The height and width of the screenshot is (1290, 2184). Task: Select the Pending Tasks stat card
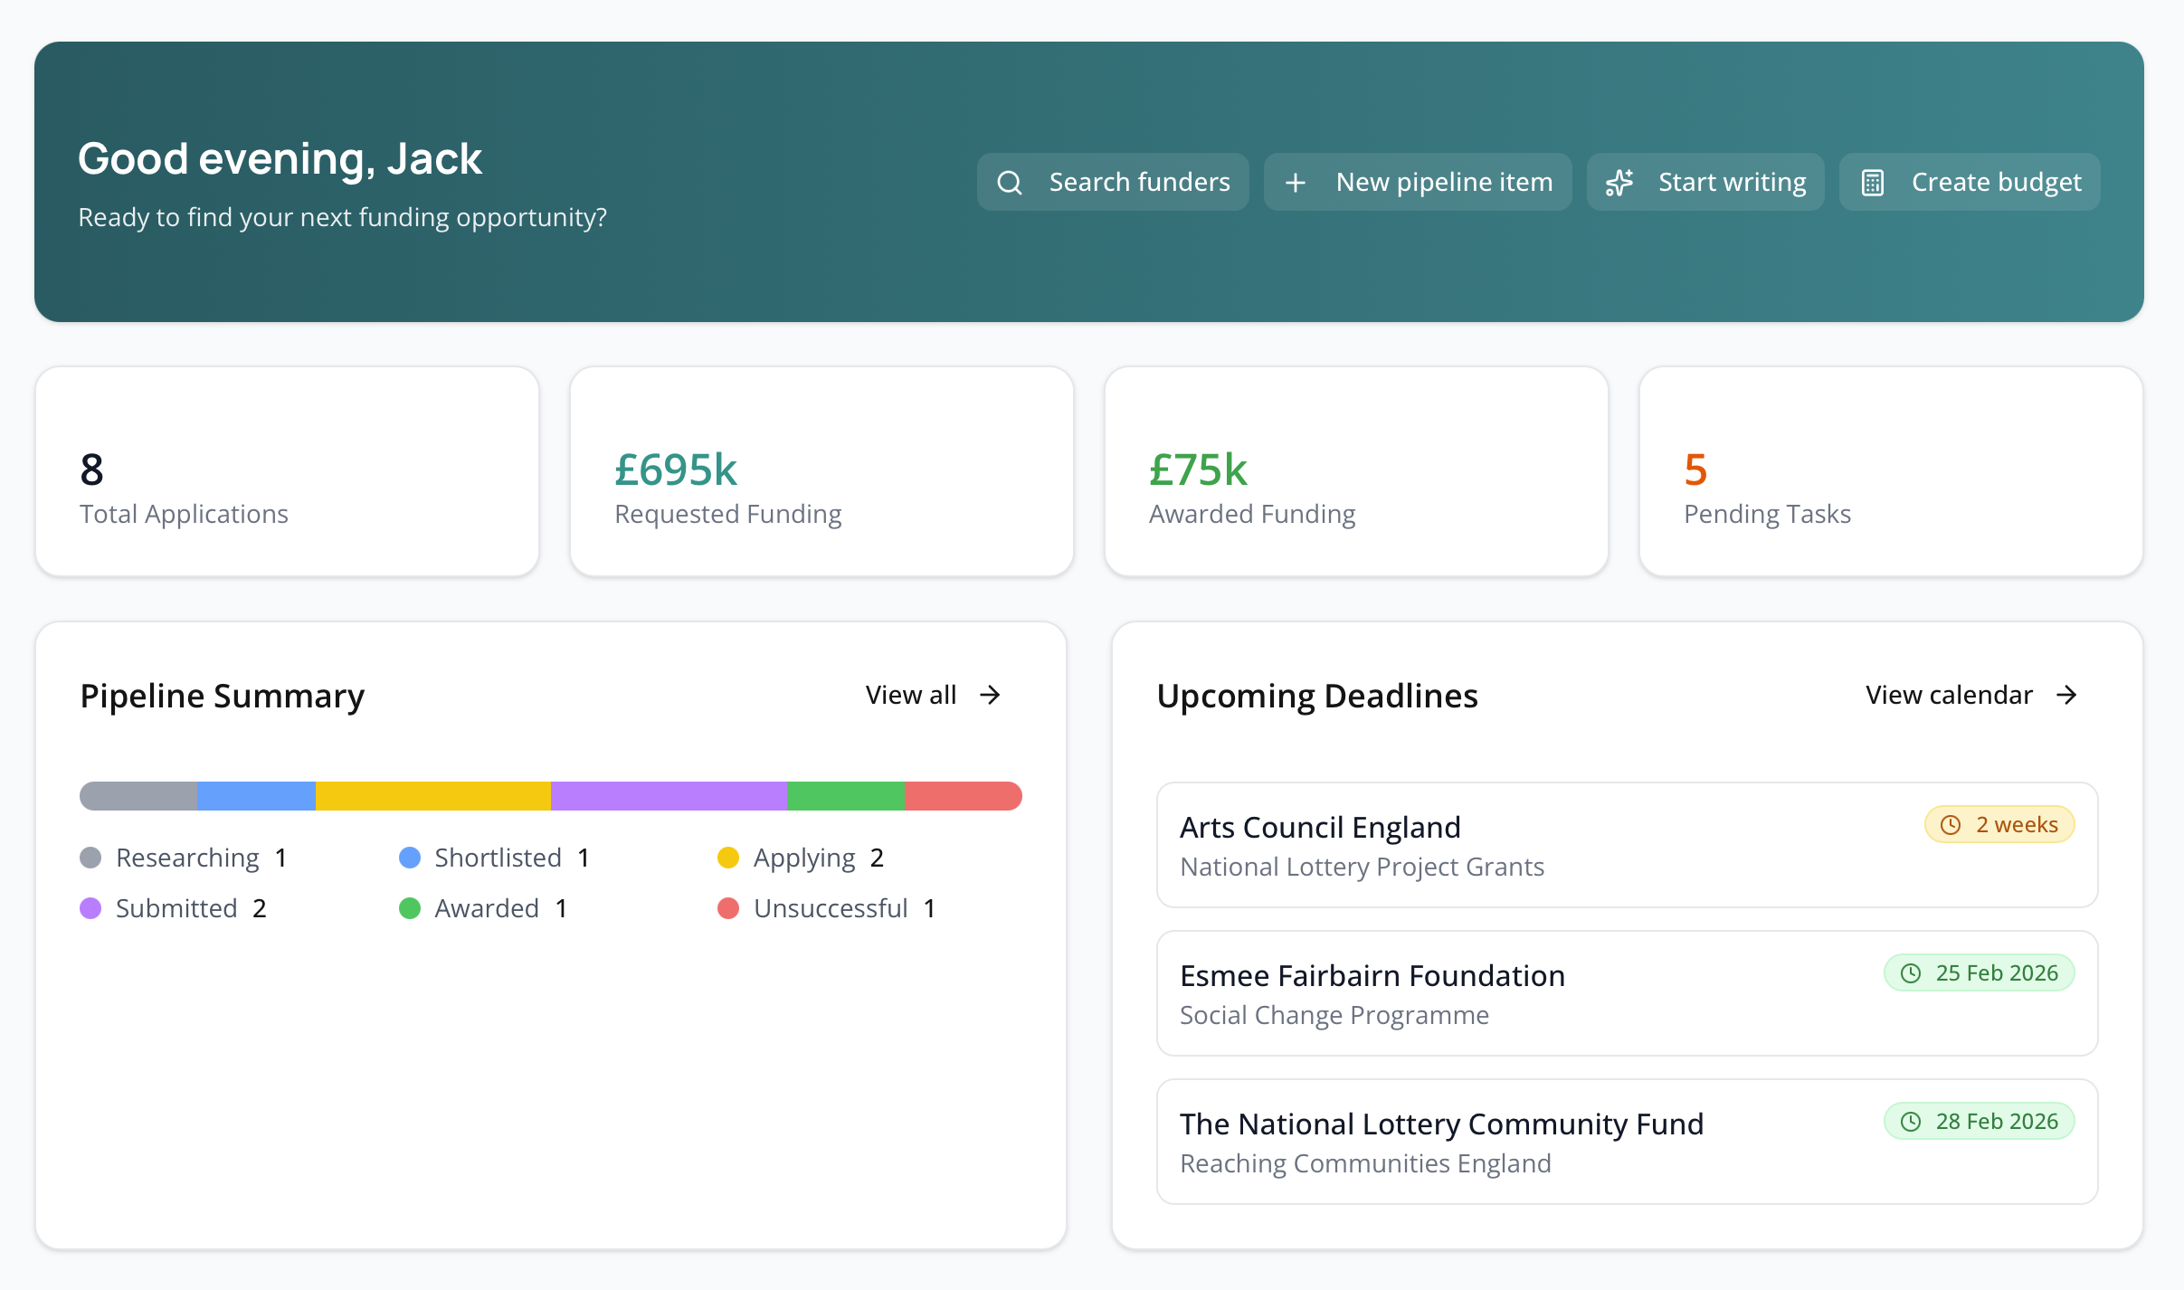click(x=1890, y=471)
